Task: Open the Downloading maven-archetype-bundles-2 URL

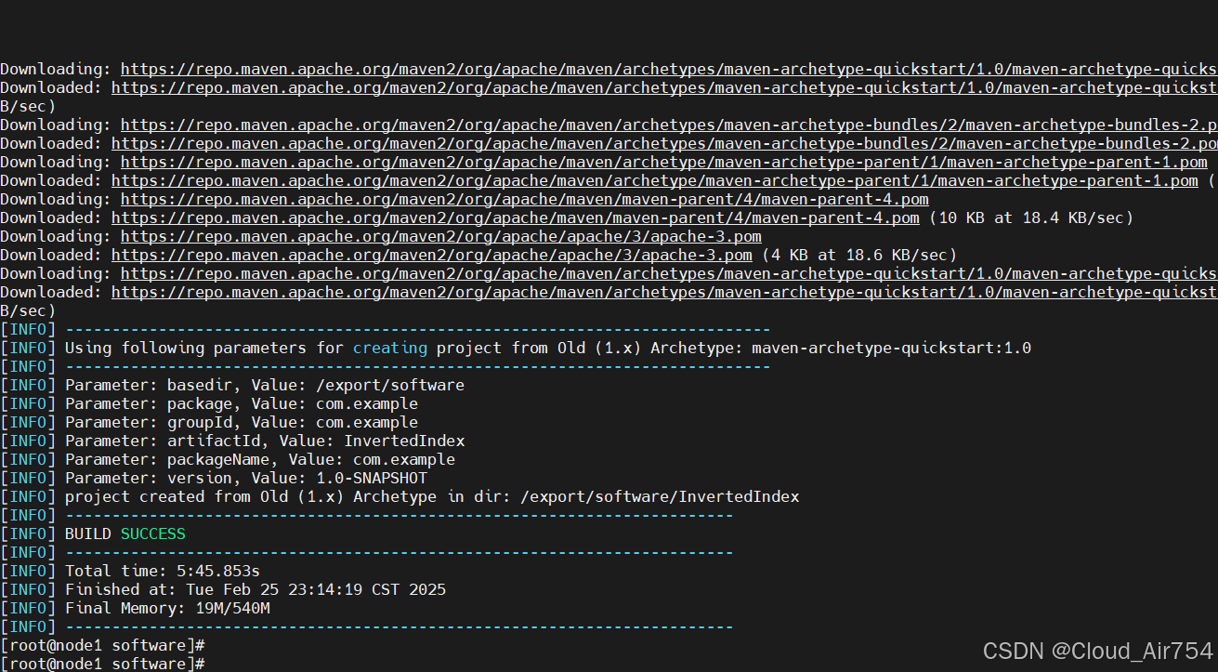Action: pos(669,125)
